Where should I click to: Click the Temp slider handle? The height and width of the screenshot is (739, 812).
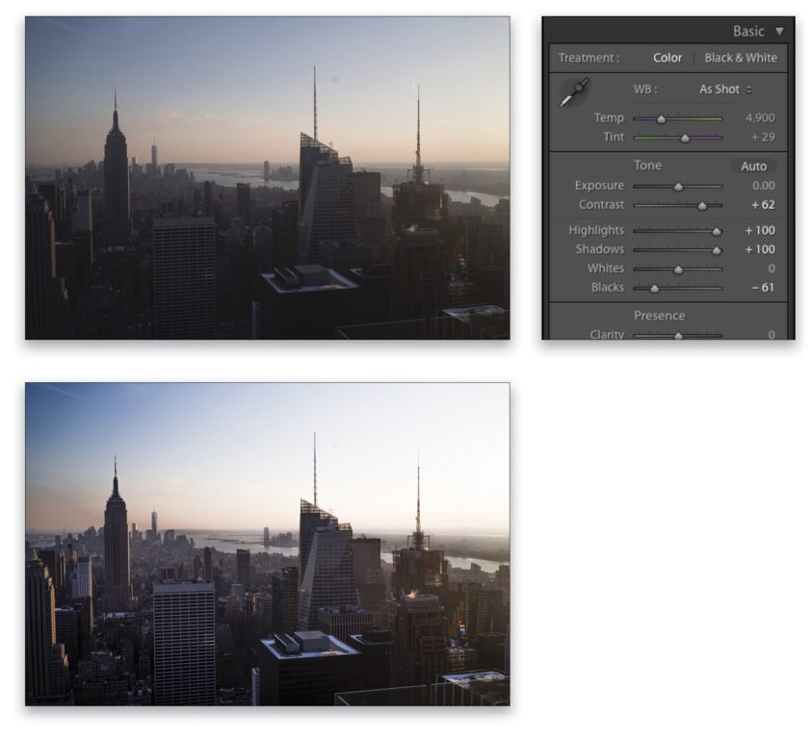662,117
